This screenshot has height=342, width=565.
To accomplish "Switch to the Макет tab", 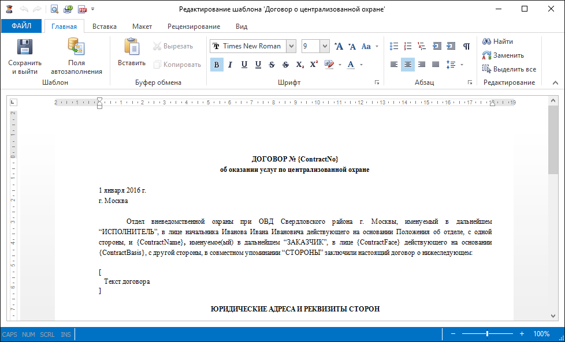I will pyautogui.click(x=142, y=27).
